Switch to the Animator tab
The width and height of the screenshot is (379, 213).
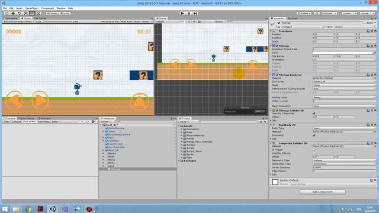pos(44,118)
